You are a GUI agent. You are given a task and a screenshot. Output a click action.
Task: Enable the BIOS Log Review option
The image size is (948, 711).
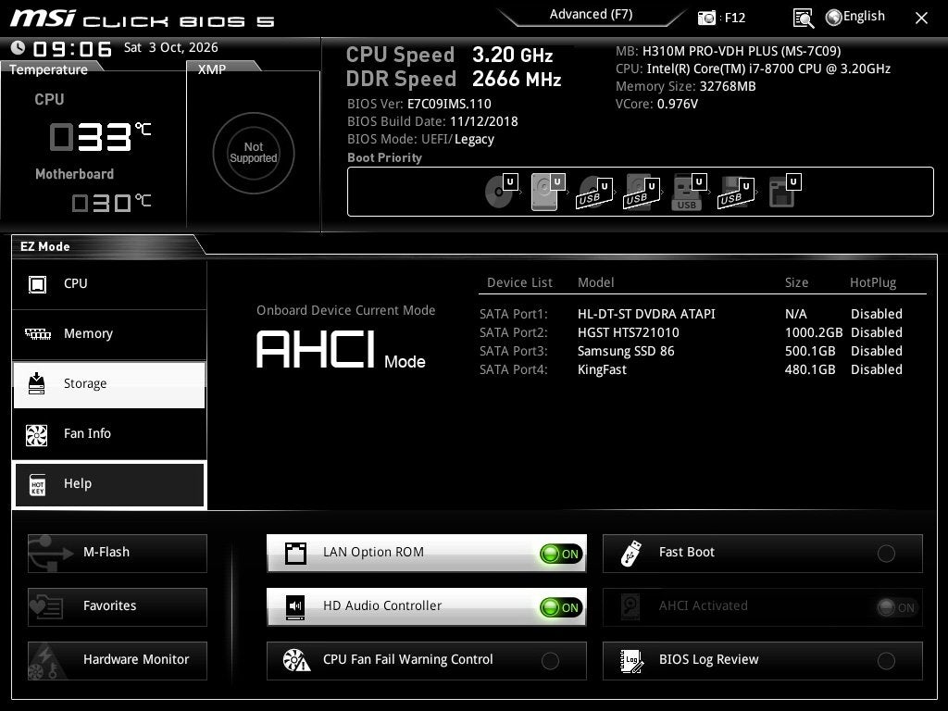coord(886,661)
